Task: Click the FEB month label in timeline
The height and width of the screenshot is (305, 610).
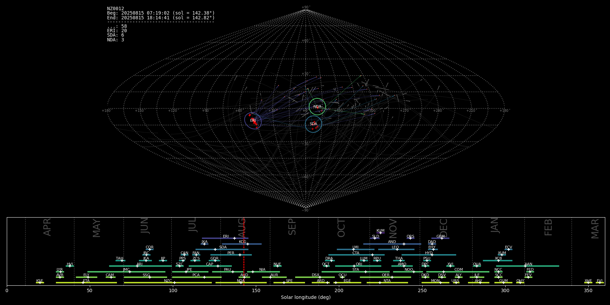Action: coord(548,227)
